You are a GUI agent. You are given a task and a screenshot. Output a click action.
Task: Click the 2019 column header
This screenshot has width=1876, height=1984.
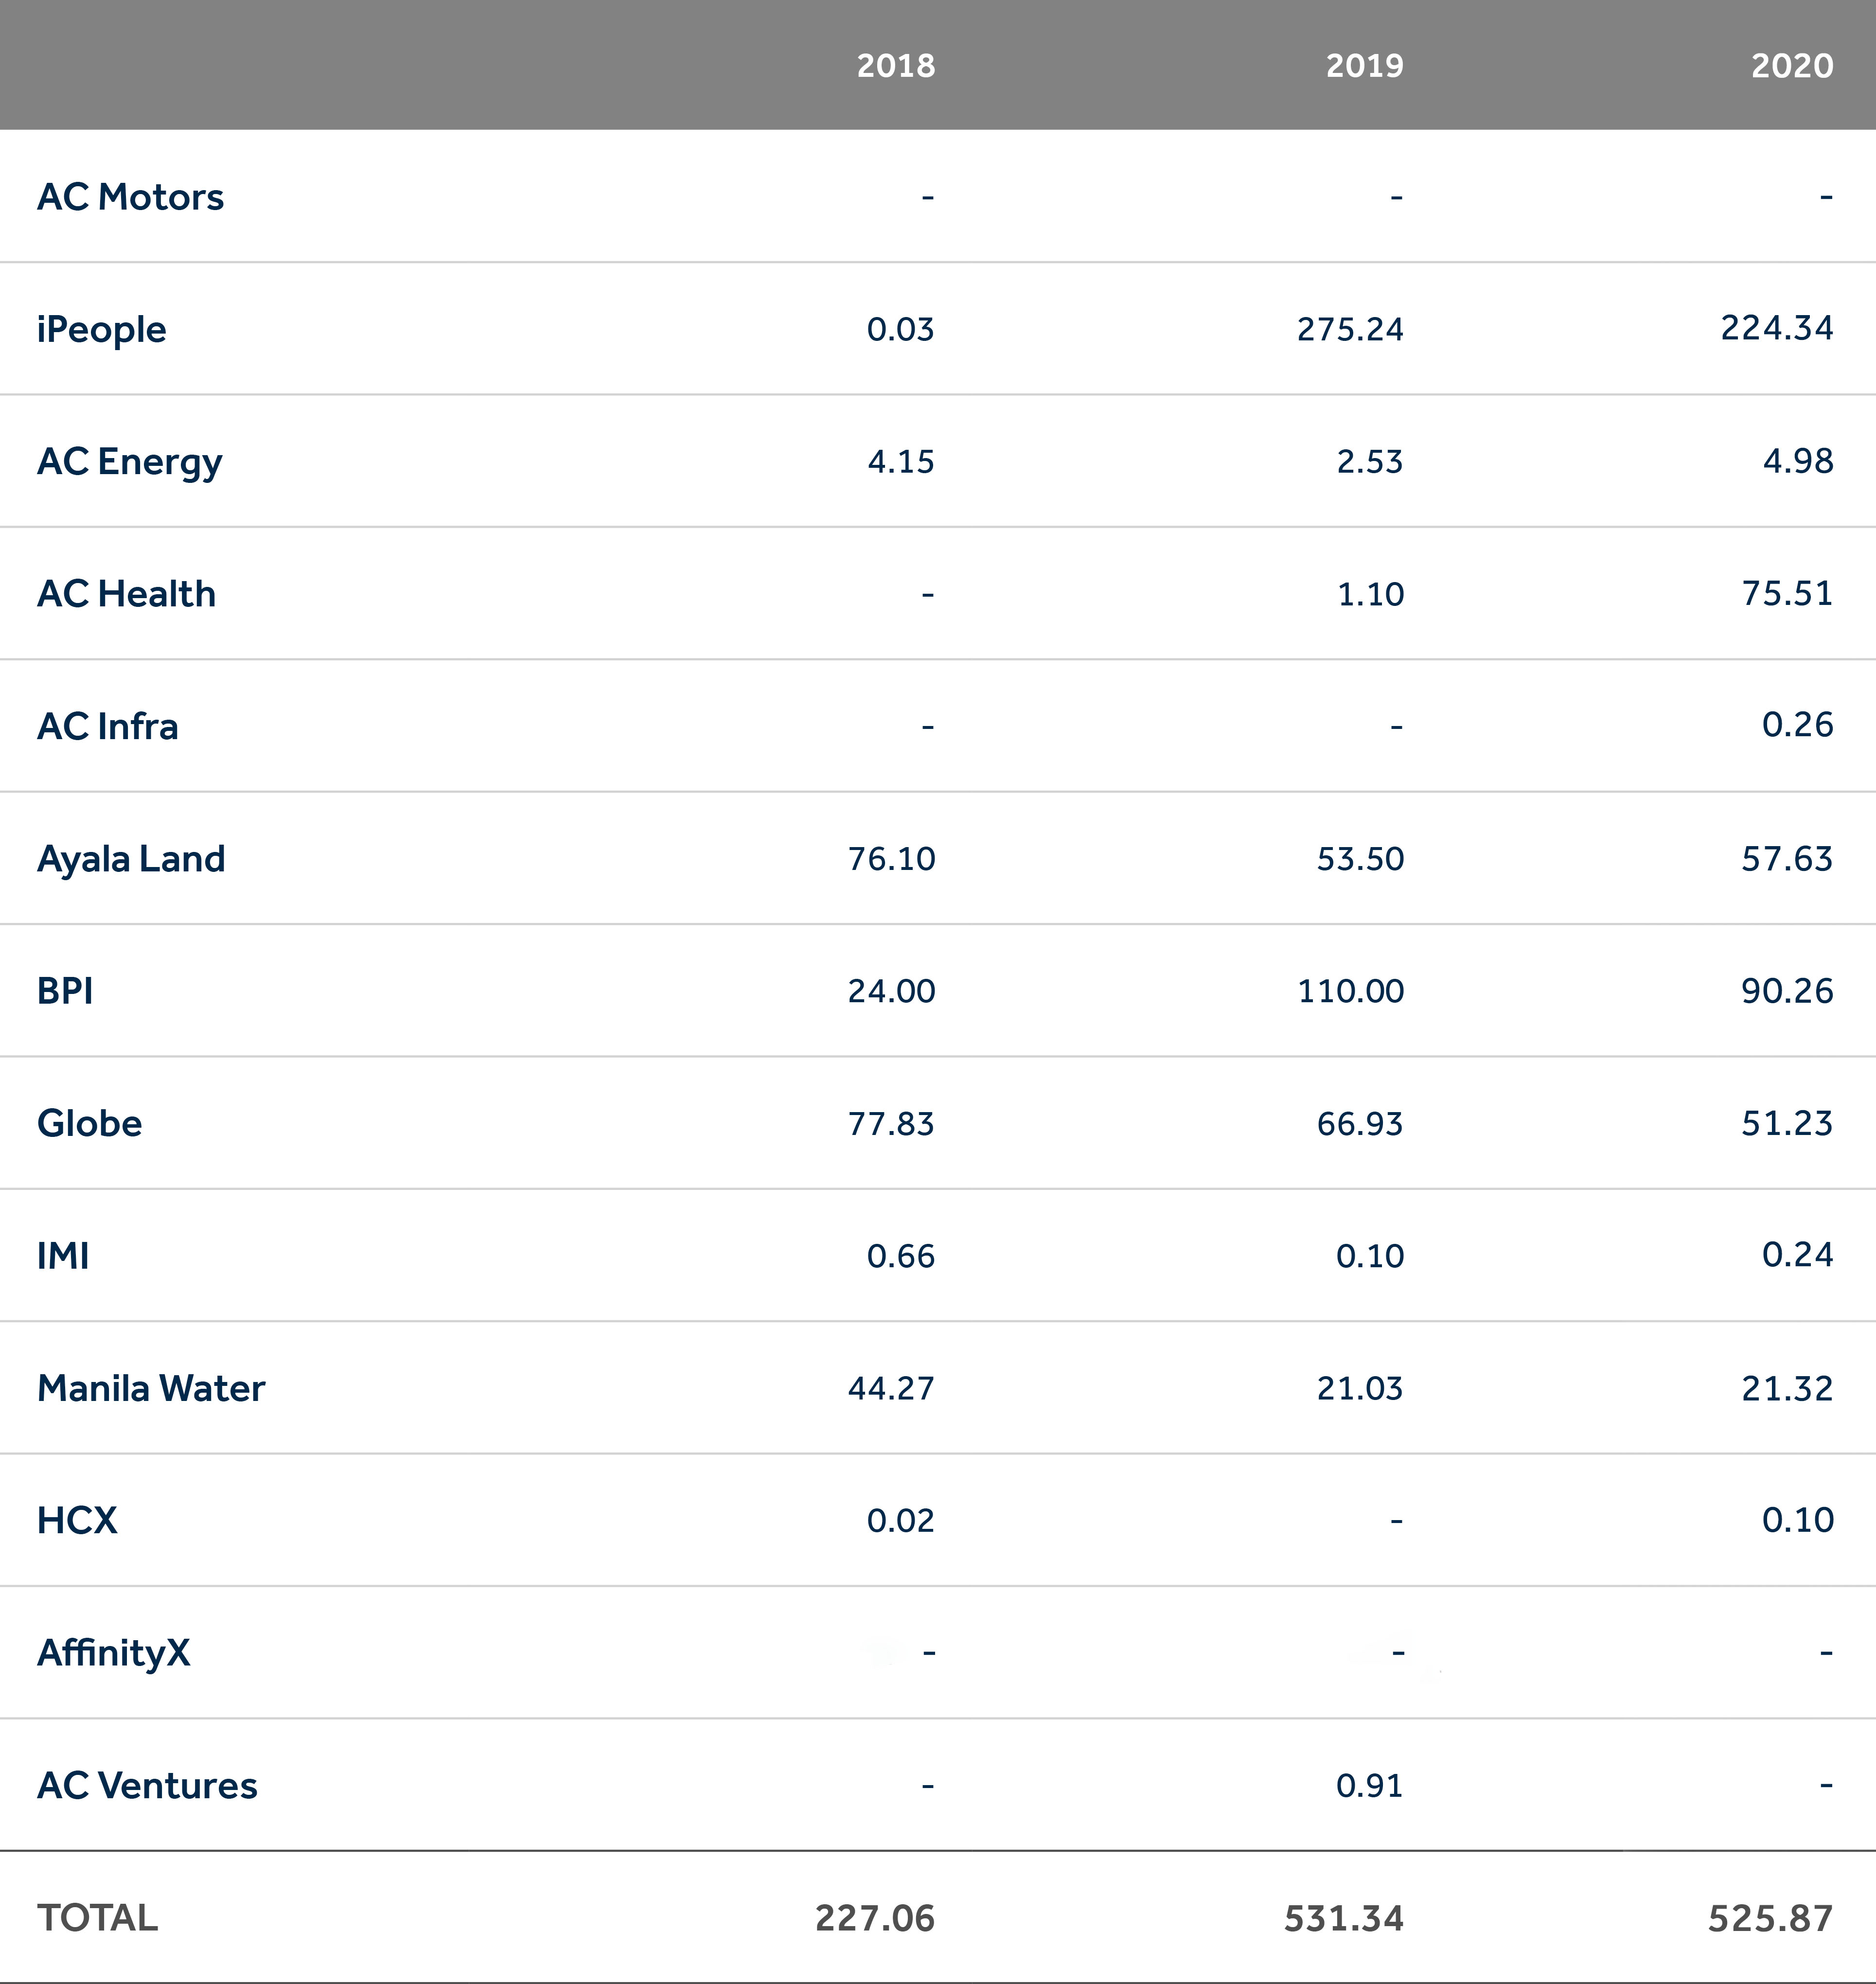click(1364, 66)
